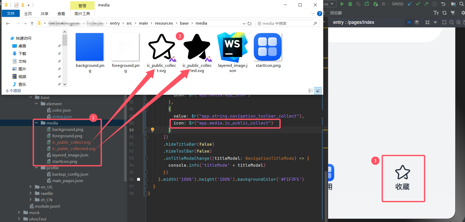Click the Git commit checkmark icon
The image size is (465, 222).
click(418, 4)
